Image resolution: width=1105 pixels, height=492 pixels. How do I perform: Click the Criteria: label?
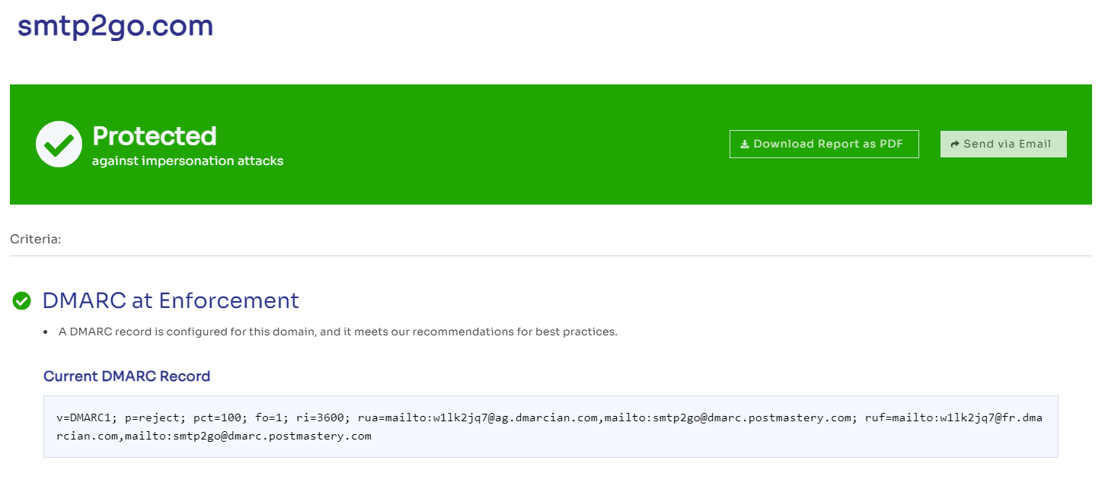point(36,240)
